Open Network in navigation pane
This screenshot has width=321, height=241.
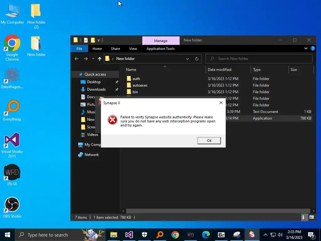point(92,154)
